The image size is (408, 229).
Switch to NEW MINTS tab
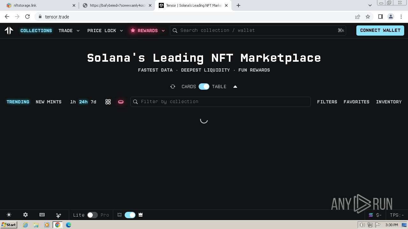[x=48, y=102]
